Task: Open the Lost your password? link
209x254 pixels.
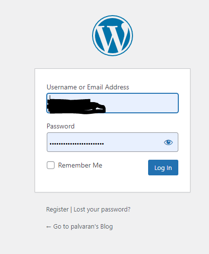Action: point(102,210)
